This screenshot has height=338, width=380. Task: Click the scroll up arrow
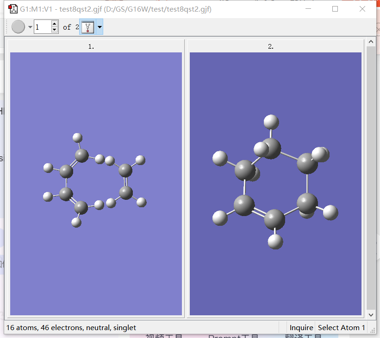click(x=371, y=43)
